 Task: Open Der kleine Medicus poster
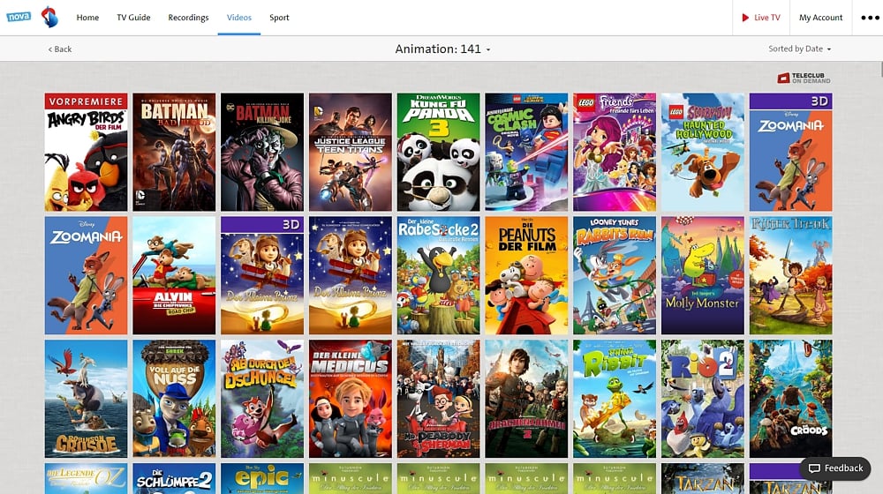(x=351, y=399)
